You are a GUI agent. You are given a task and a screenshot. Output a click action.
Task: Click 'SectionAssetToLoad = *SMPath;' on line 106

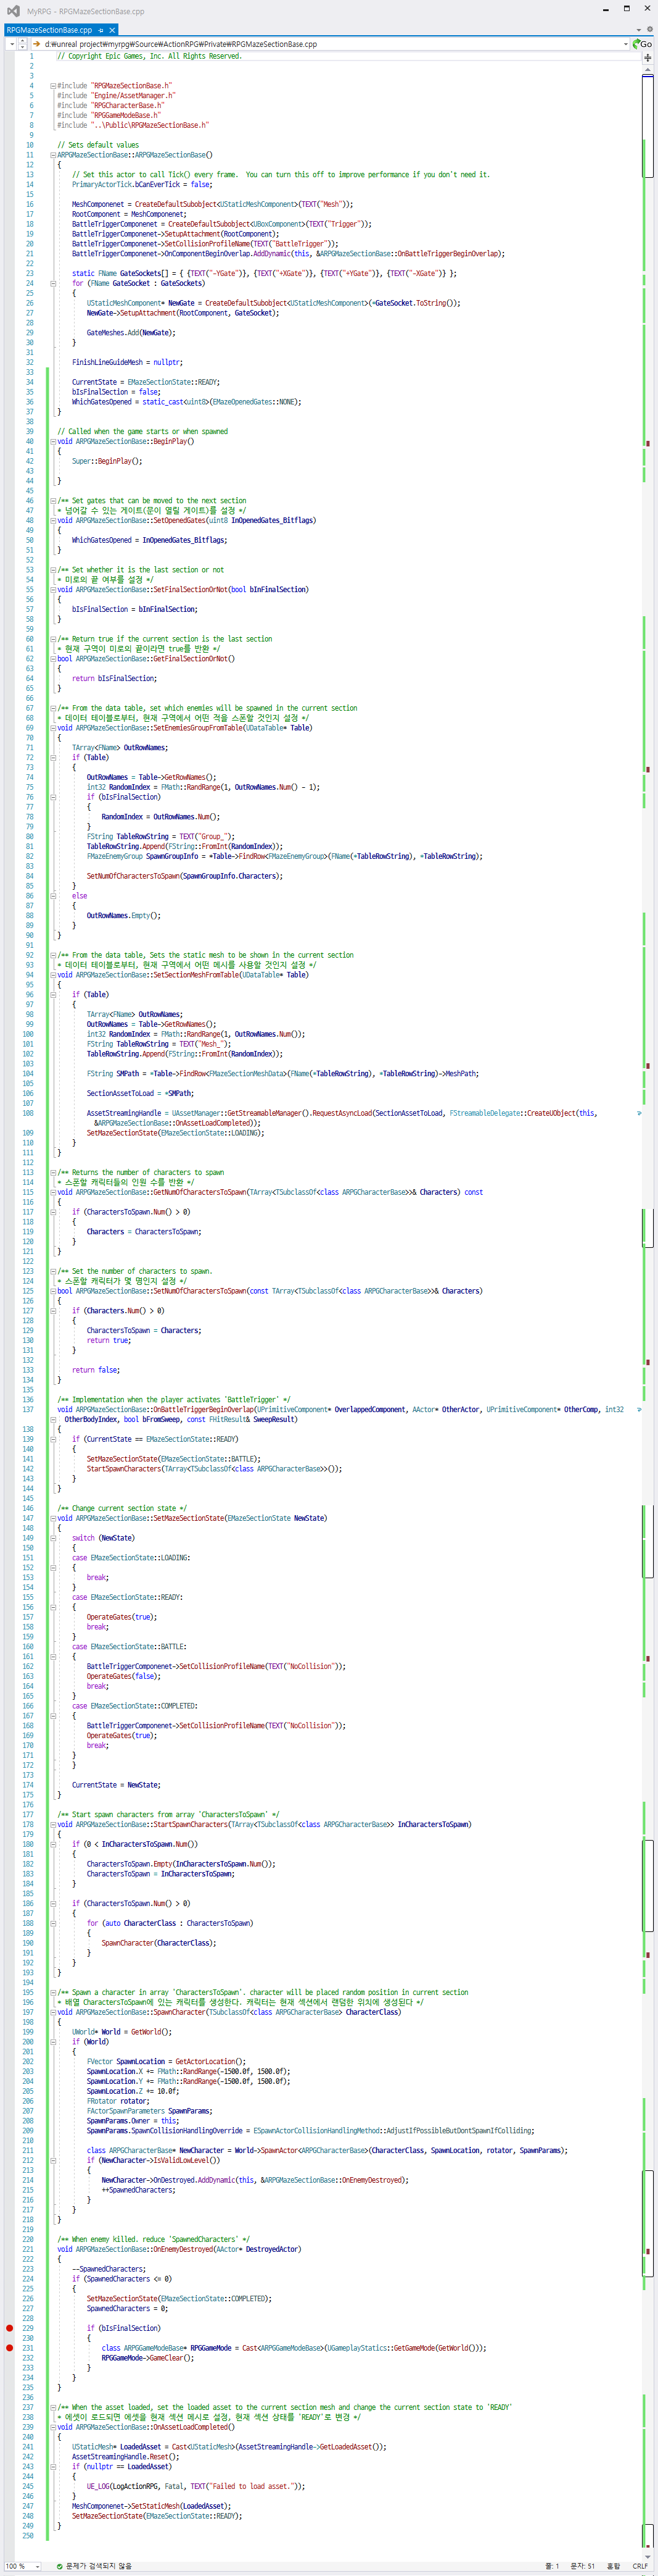pos(140,1093)
